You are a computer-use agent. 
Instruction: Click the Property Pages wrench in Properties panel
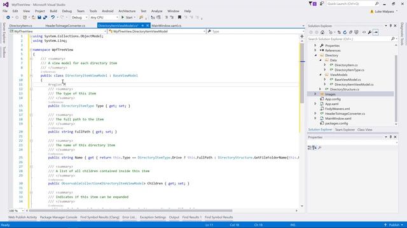point(320,148)
